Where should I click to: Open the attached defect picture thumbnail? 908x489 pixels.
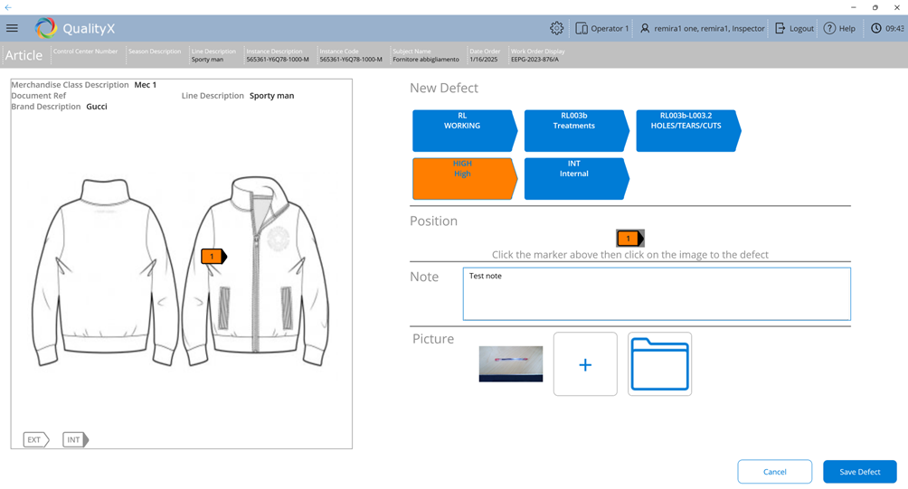tap(511, 364)
